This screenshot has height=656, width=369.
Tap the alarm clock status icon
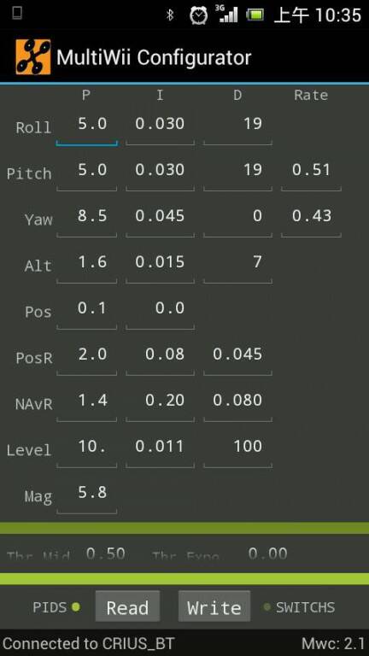point(198,15)
